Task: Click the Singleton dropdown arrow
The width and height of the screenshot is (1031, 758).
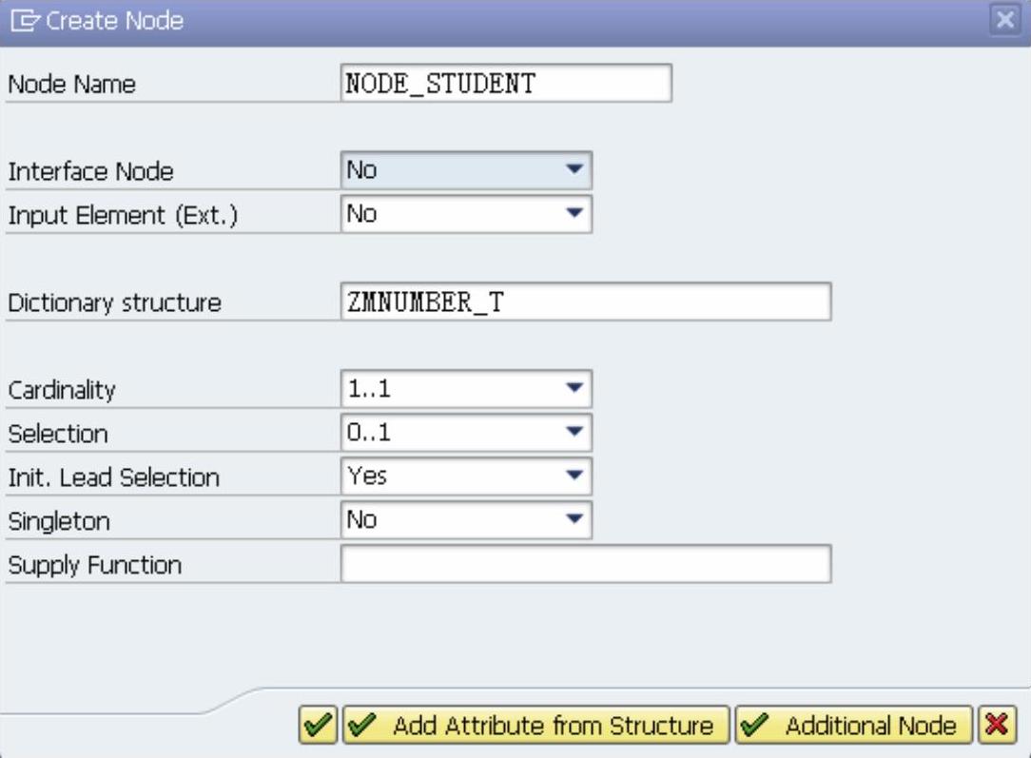Action: tap(574, 518)
